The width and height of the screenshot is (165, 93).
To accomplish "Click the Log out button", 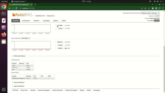I will 157,21.
